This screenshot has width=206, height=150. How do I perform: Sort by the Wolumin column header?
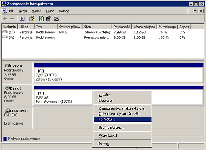[10, 27]
